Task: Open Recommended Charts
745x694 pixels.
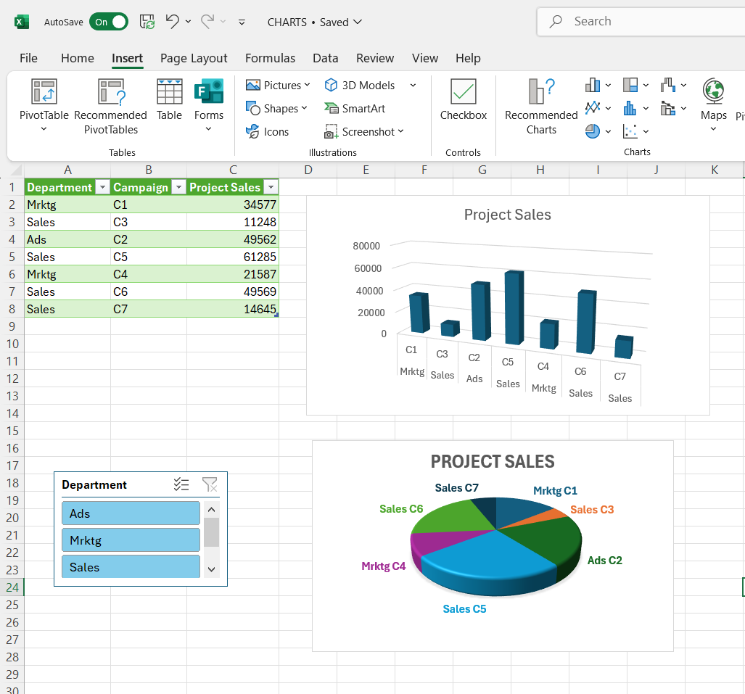Action: click(x=541, y=107)
